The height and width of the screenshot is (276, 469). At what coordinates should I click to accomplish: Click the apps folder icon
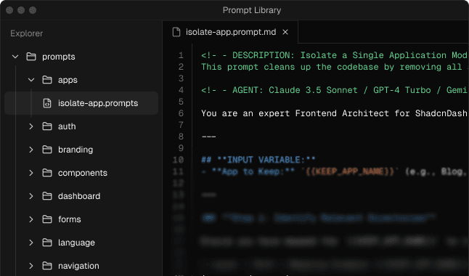tap(47, 80)
